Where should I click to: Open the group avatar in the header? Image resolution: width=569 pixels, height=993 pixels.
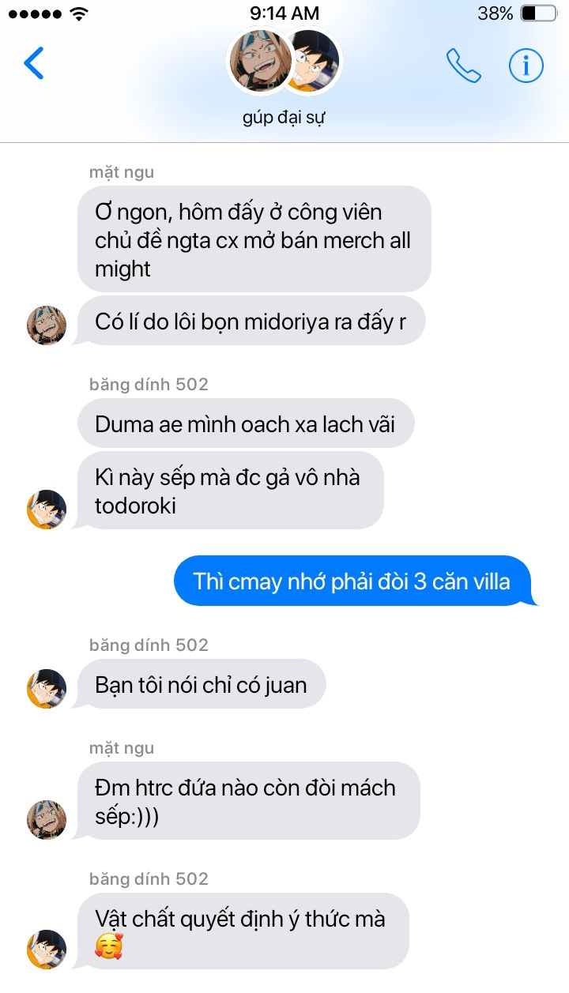pos(284,61)
